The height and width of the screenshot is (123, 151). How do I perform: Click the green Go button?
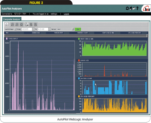click(78, 29)
